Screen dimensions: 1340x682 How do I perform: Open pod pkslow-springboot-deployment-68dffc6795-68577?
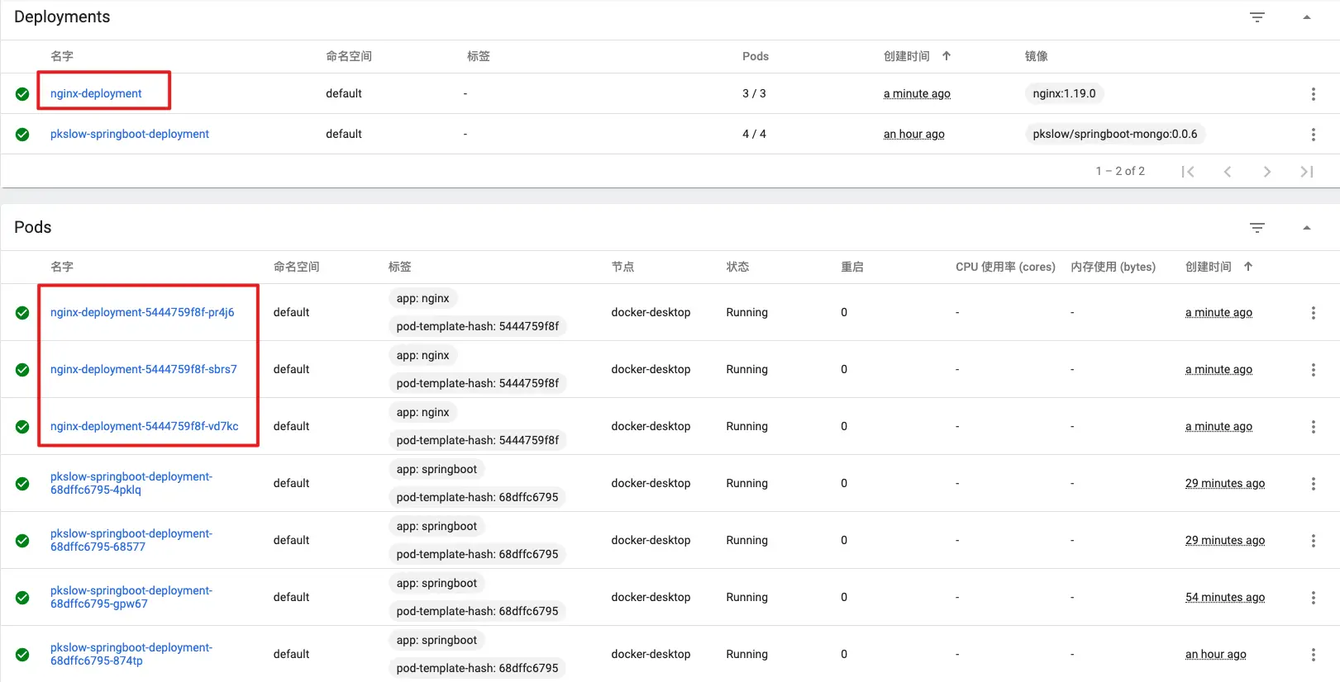[x=131, y=540]
